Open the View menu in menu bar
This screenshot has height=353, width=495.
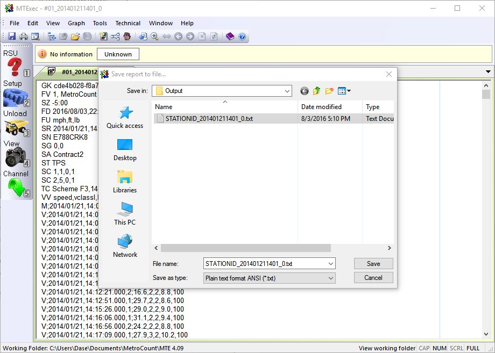53,23
